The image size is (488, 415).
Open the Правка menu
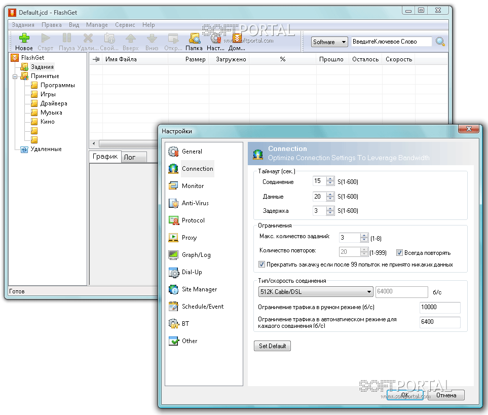tap(51, 25)
